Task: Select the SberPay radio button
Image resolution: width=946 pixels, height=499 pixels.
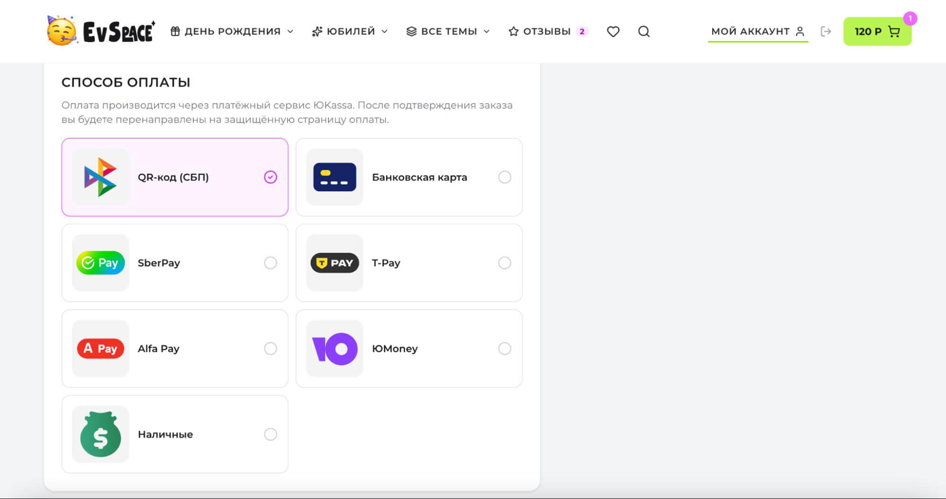Action: coord(270,263)
